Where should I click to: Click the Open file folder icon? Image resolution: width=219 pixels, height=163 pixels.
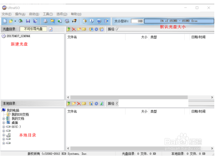click(11, 21)
